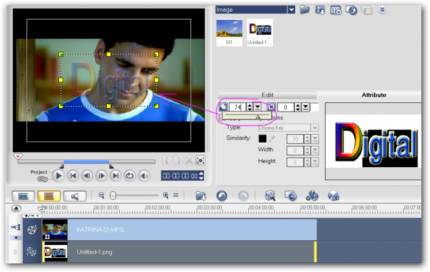Select the Similarity eyedropper tool

tap(272, 138)
